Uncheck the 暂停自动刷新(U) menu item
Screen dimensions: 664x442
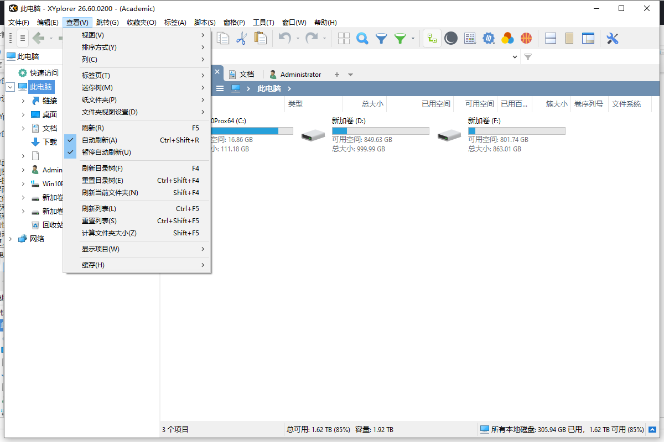pyautogui.click(x=137, y=152)
